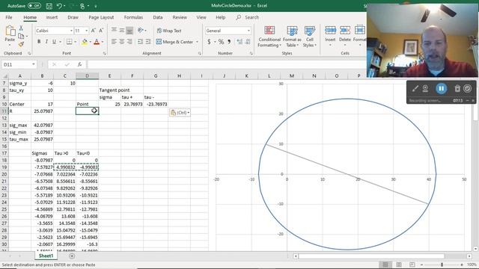Click Increase Decimal icon

tap(239, 42)
